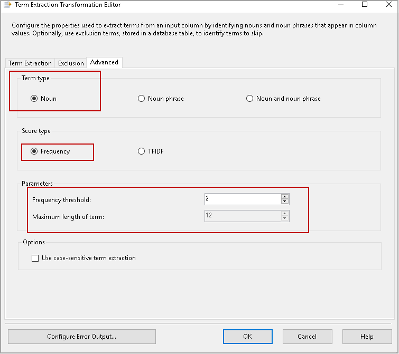
Task: Open Help for this editor
Action: point(367,337)
